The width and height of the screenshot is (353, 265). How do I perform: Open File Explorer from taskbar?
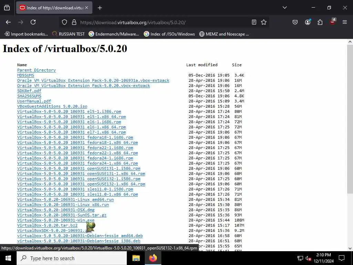pyautogui.click(x=136, y=258)
